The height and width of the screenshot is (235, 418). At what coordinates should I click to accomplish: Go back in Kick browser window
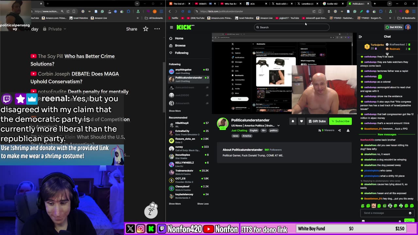click(170, 11)
